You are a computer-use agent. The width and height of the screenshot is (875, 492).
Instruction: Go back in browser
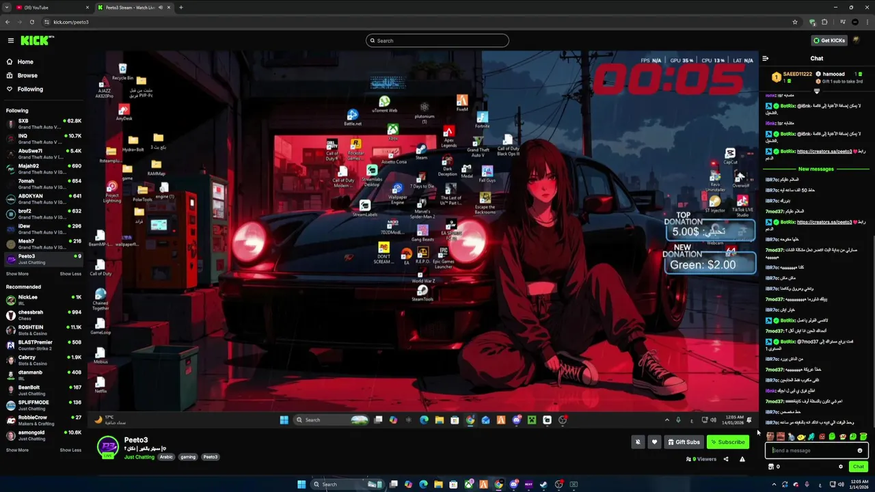(8, 22)
